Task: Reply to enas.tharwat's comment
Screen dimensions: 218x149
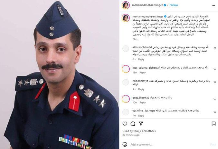Action: click(143, 103)
